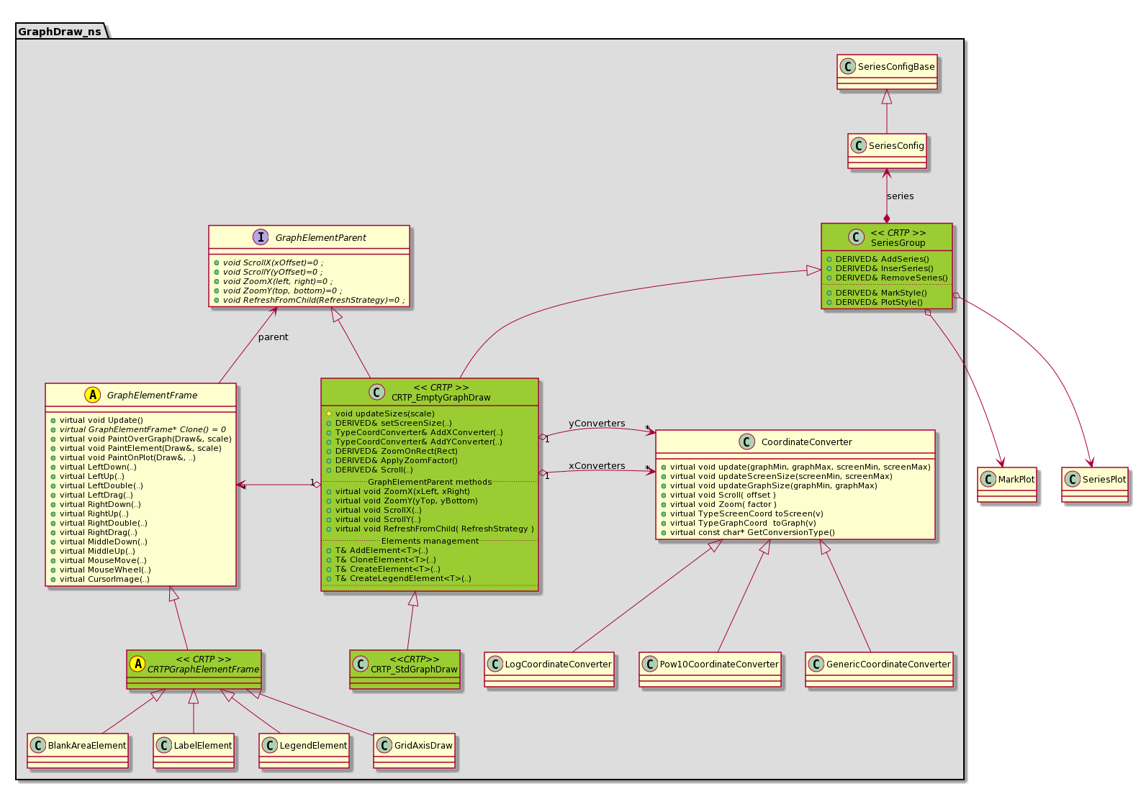The width and height of the screenshot is (1141, 804).
Task: Select the BlankAreaElement class box
Action: pos(78,751)
